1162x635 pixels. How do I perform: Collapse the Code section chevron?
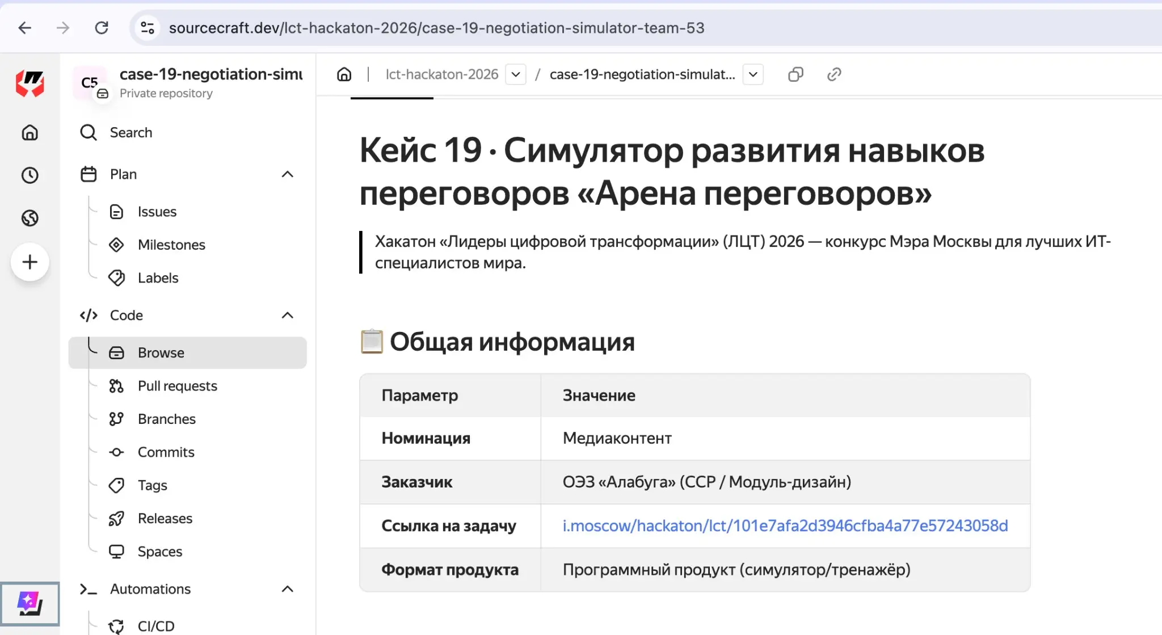tap(288, 315)
